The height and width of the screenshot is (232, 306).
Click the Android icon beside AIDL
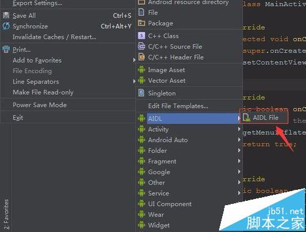click(141, 118)
